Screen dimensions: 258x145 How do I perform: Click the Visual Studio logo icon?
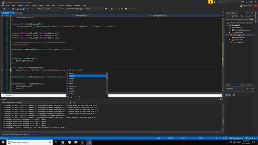point(3,2)
